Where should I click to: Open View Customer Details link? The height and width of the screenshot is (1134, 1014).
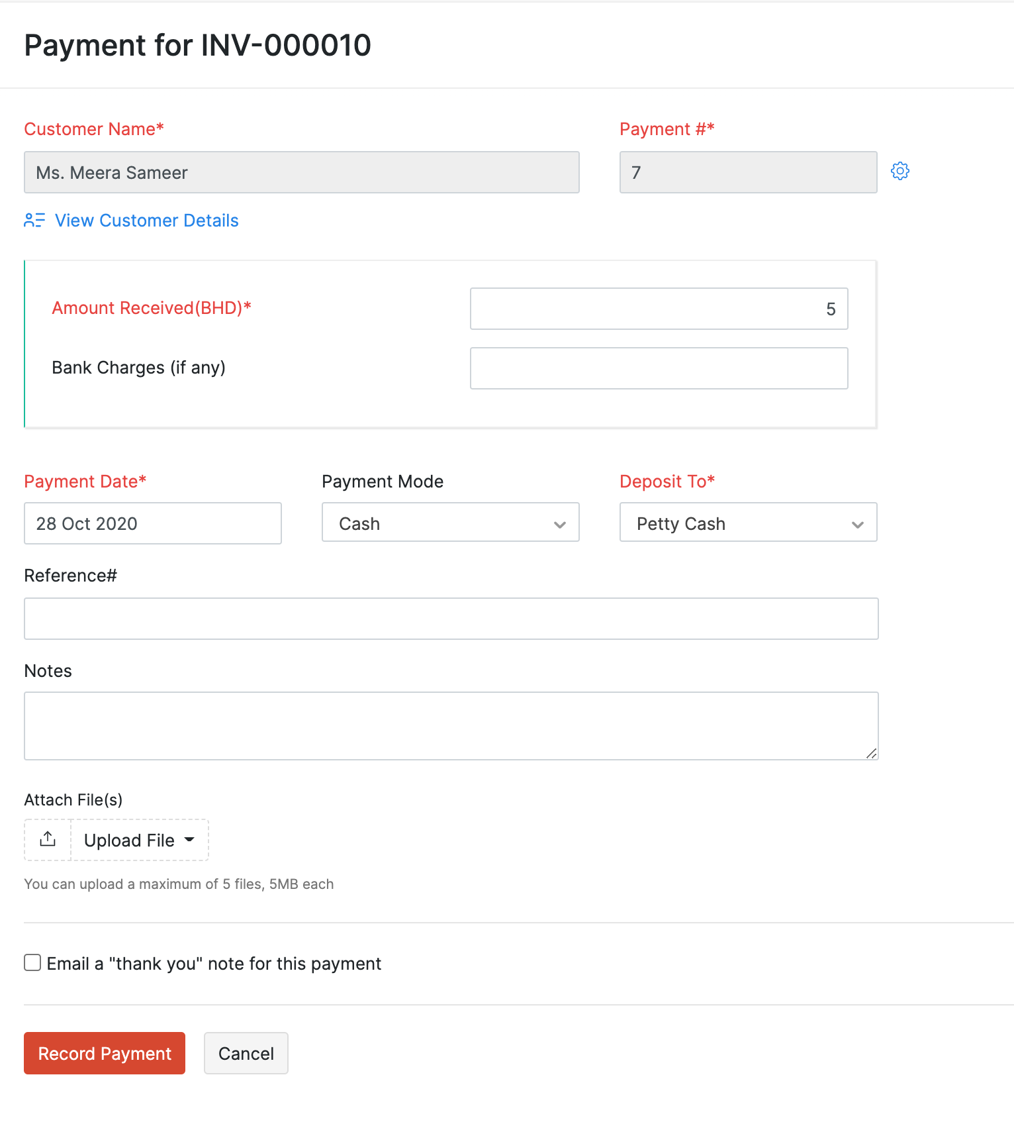[146, 221]
